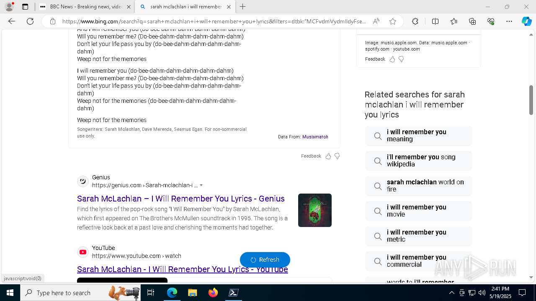This screenshot has height=301, width=536.
Task: Open the network status tray icon
Action: click(x=472, y=293)
